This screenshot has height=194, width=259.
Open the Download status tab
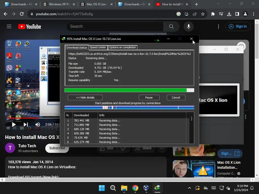pyautogui.click(x=77, y=47)
